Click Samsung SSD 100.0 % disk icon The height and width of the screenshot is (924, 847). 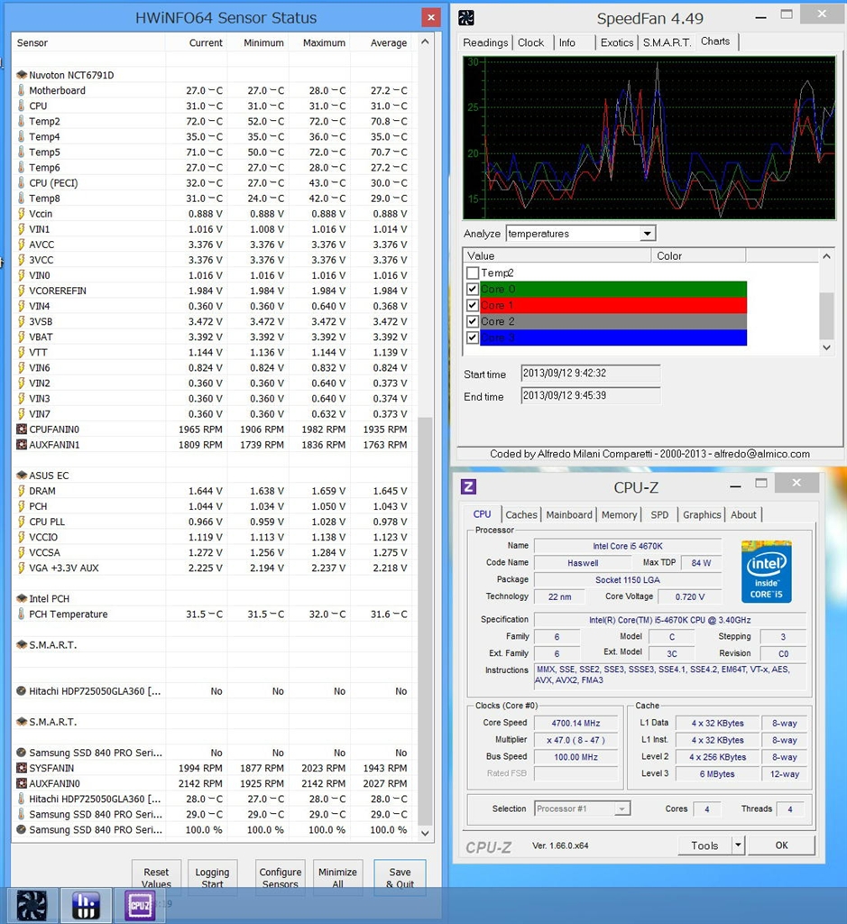(x=22, y=829)
